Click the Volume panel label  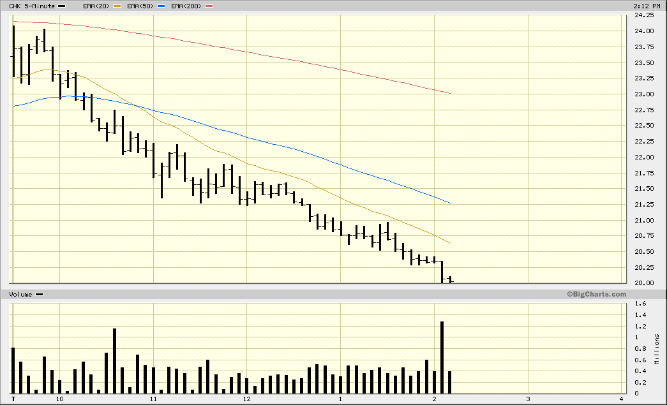point(20,295)
